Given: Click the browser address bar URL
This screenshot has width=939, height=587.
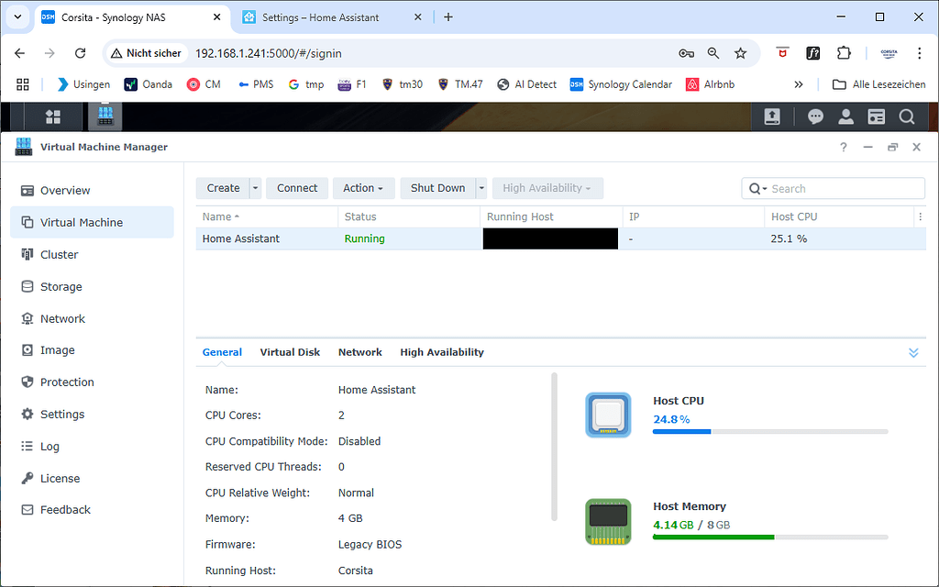Looking at the screenshot, I should (x=269, y=53).
